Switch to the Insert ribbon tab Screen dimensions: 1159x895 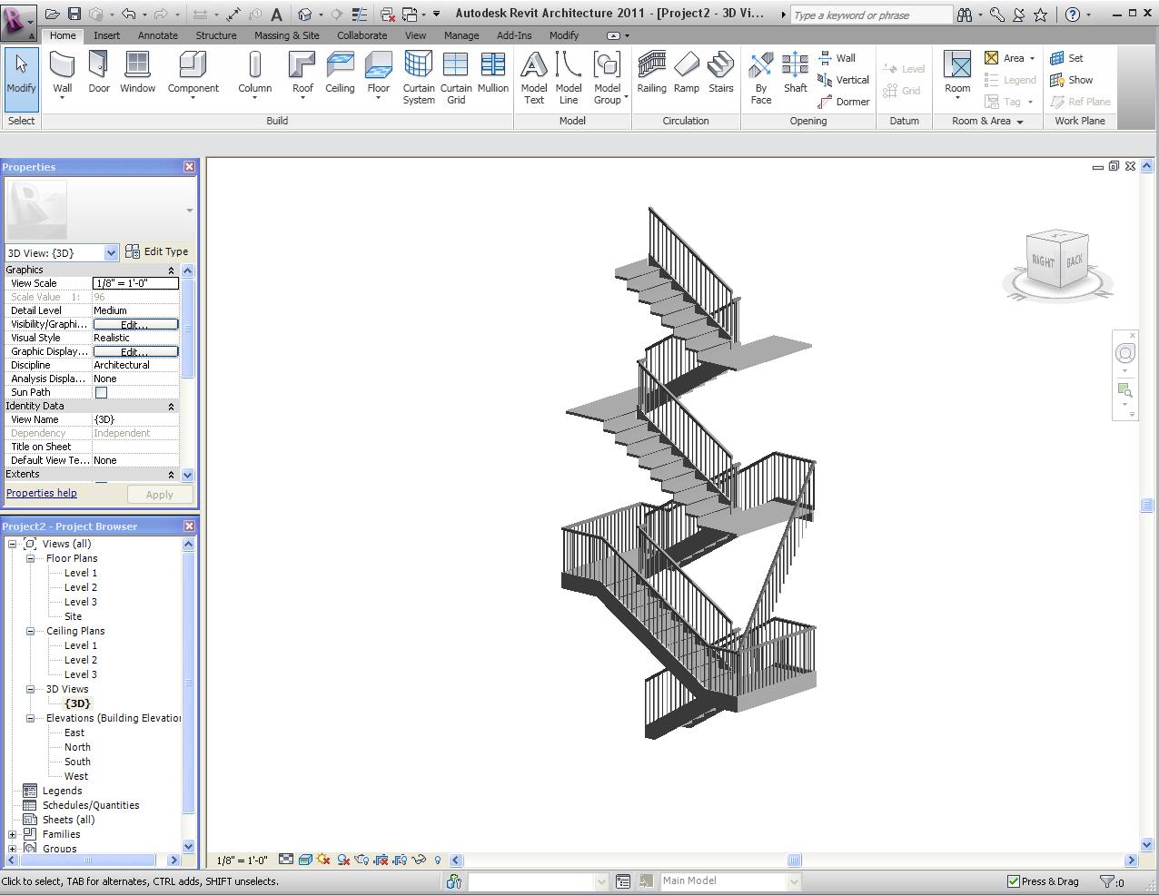tap(106, 35)
